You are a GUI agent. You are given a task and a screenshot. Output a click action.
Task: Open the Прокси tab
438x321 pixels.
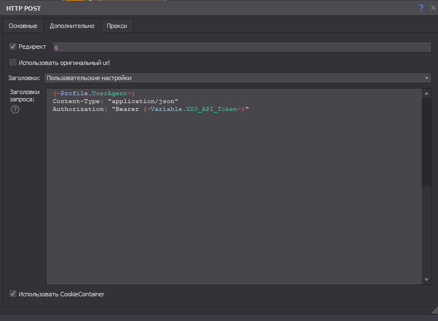pyautogui.click(x=117, y=26)
